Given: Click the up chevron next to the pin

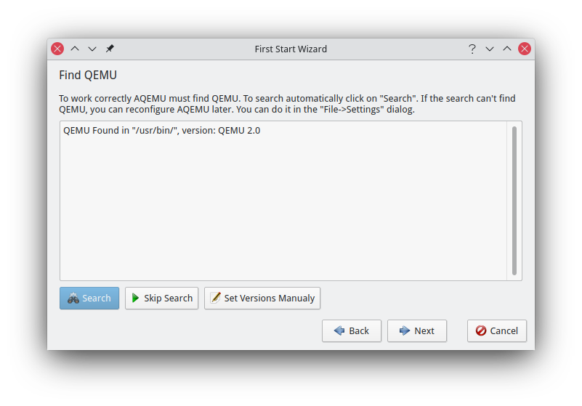Looking at the screenshot, I should [75, 49].
